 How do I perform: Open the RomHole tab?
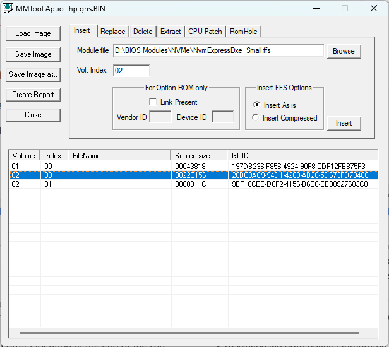coord(244,32)
